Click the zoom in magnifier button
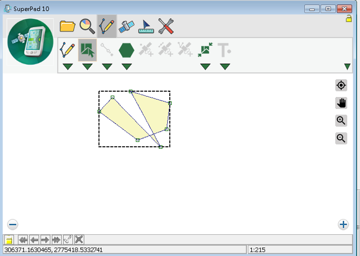360x256 pixels. pos(341,121)
